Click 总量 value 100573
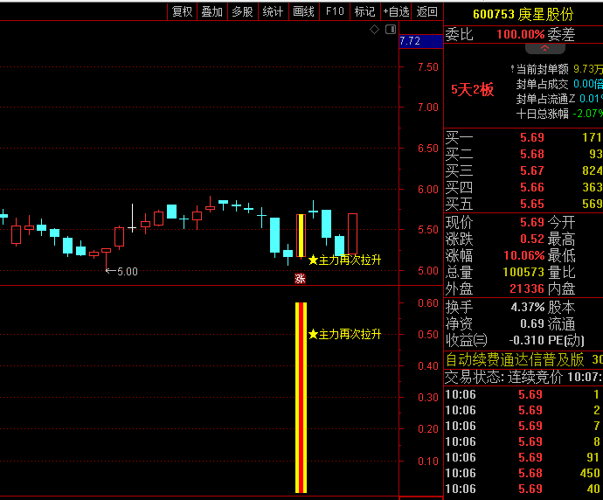The image size is (603, 500). coord(523,272)
